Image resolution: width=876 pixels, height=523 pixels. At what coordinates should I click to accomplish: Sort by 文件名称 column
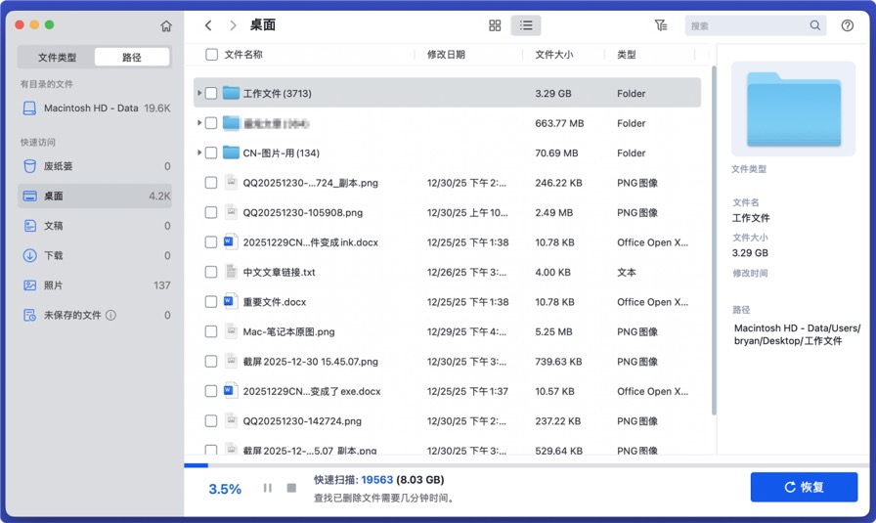click(x=243, y=54)
